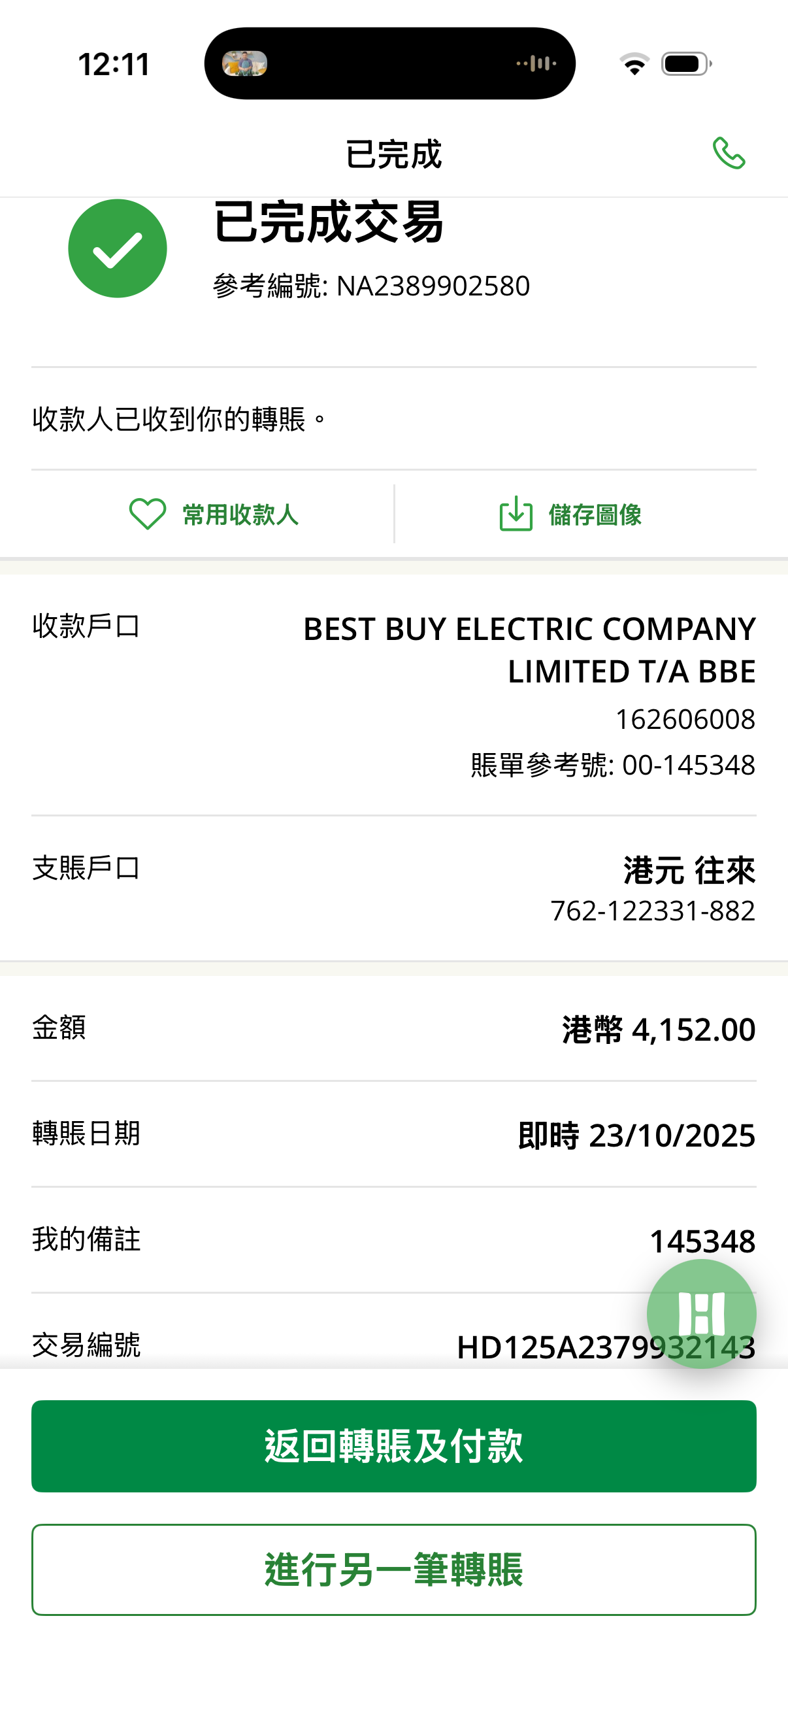Tap the Dynamic Island video thumbnail
The image size is (788, 1714).
tap(245, 64)
